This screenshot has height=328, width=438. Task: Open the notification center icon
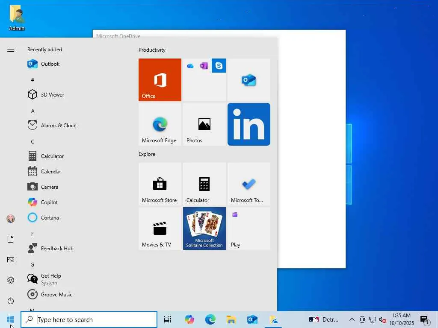click(424, 319)
